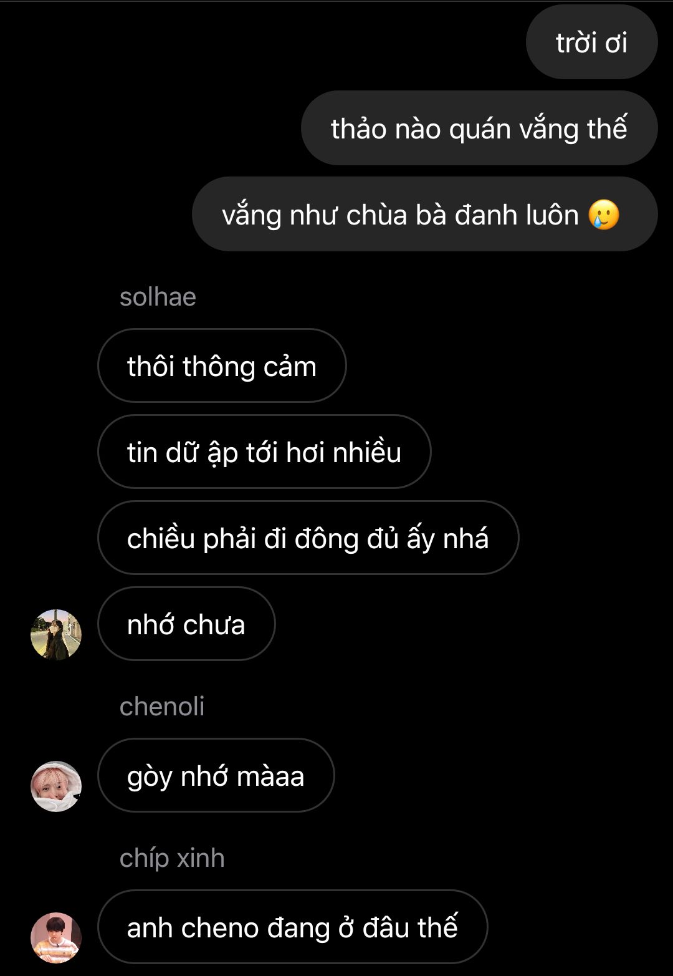The width and height of the screenshot is (673, 976).
Task: Tap the 'tin dữ ập tới hơi nhiều' message
Action: (x=264, y=452)
